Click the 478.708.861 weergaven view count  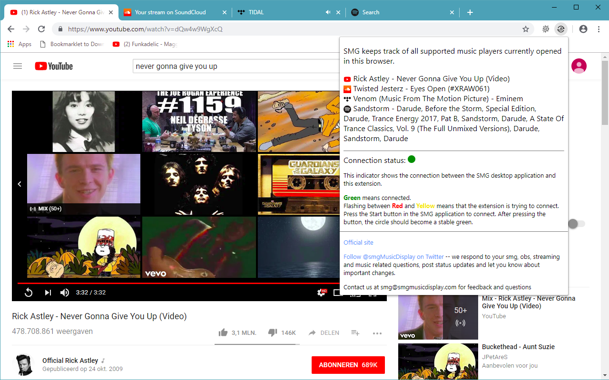(x=52, y=332)
